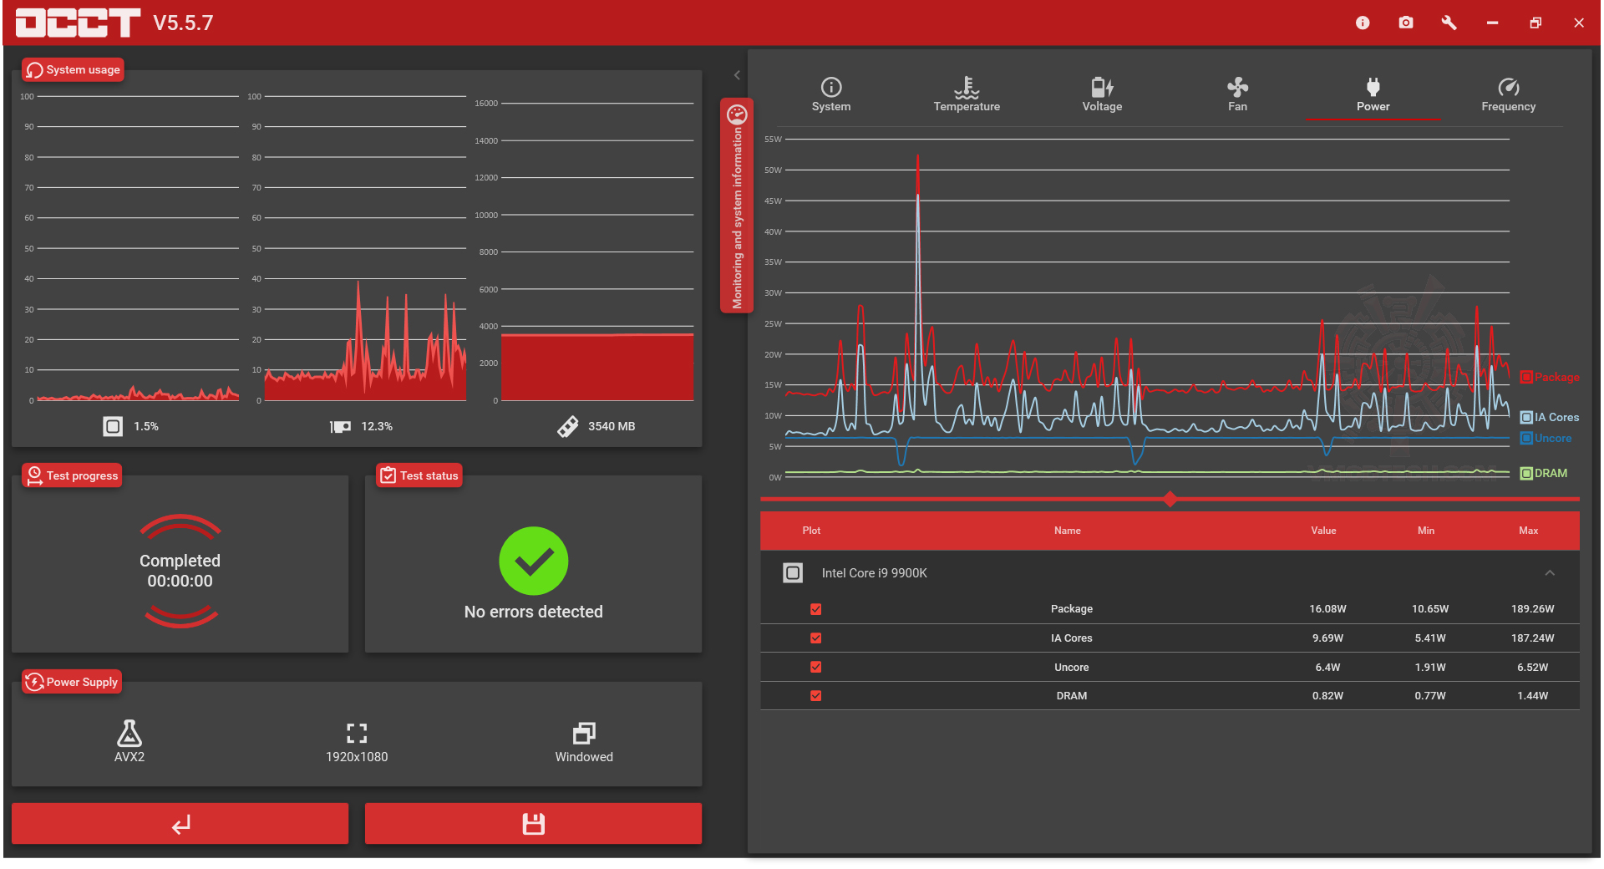Uncheck the Package plot checkbox

point(816,609)
